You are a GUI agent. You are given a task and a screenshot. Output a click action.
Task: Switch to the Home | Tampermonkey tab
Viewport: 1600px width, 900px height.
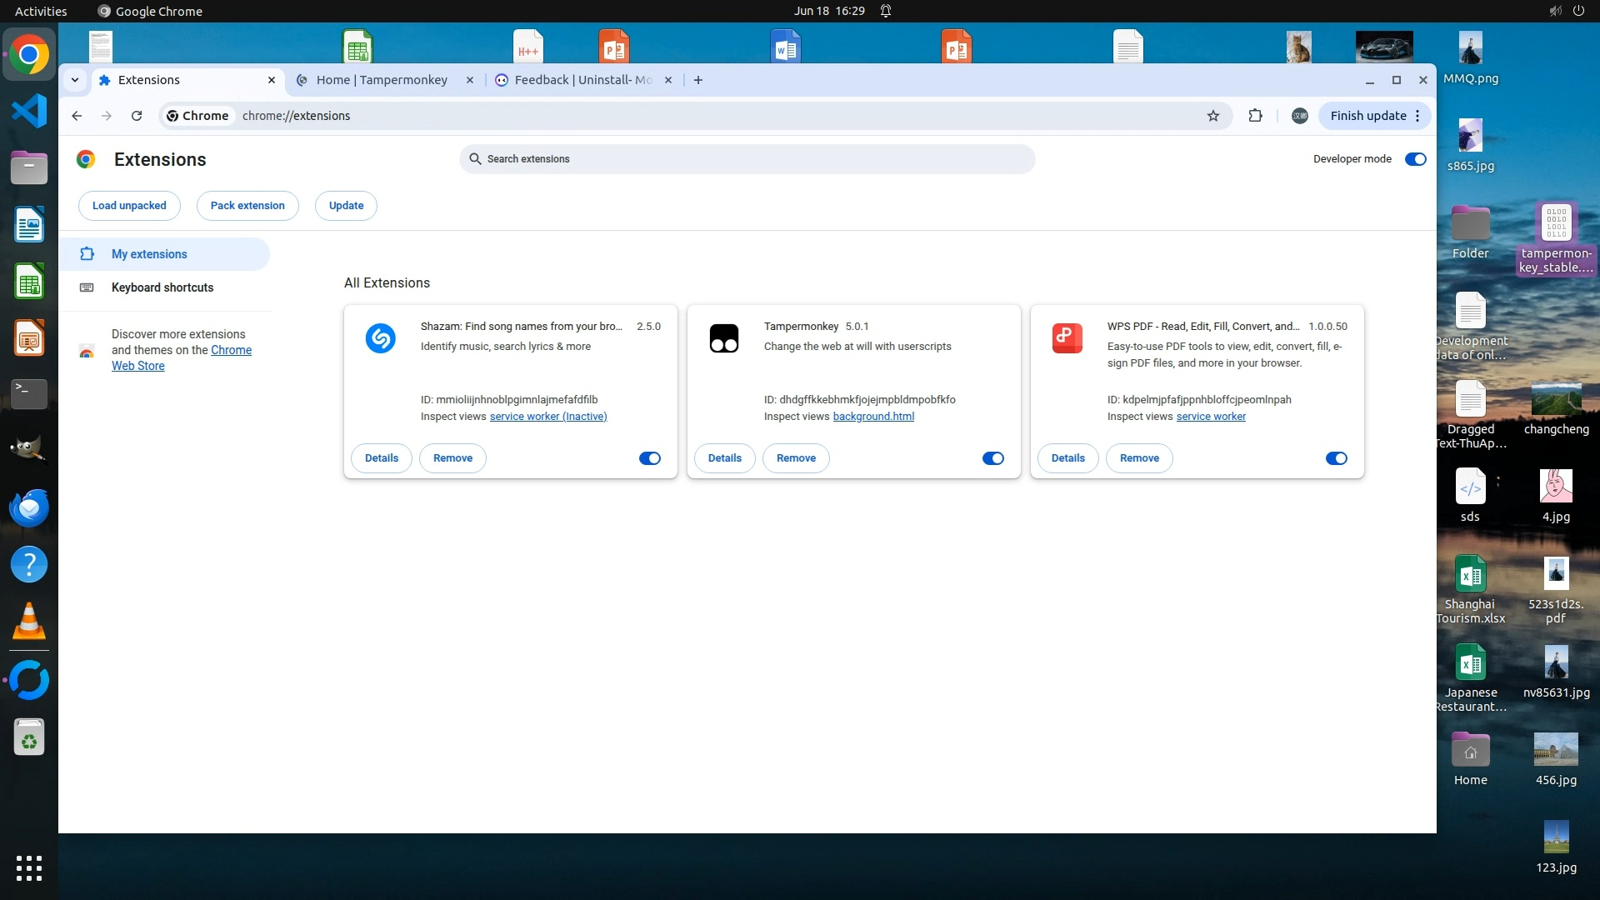coord(382,80)
